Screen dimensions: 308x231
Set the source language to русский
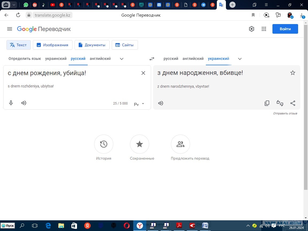[78, 59]
